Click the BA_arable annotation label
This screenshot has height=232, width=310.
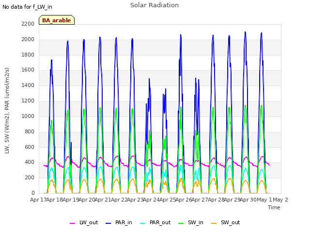click(x=57, y=20)
